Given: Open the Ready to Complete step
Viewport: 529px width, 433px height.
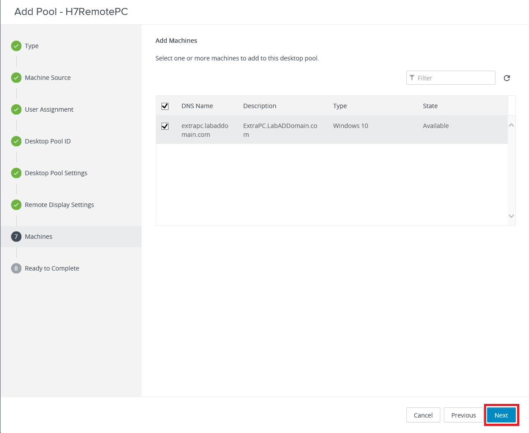Looking at the screenshot, I should point(52,268).
